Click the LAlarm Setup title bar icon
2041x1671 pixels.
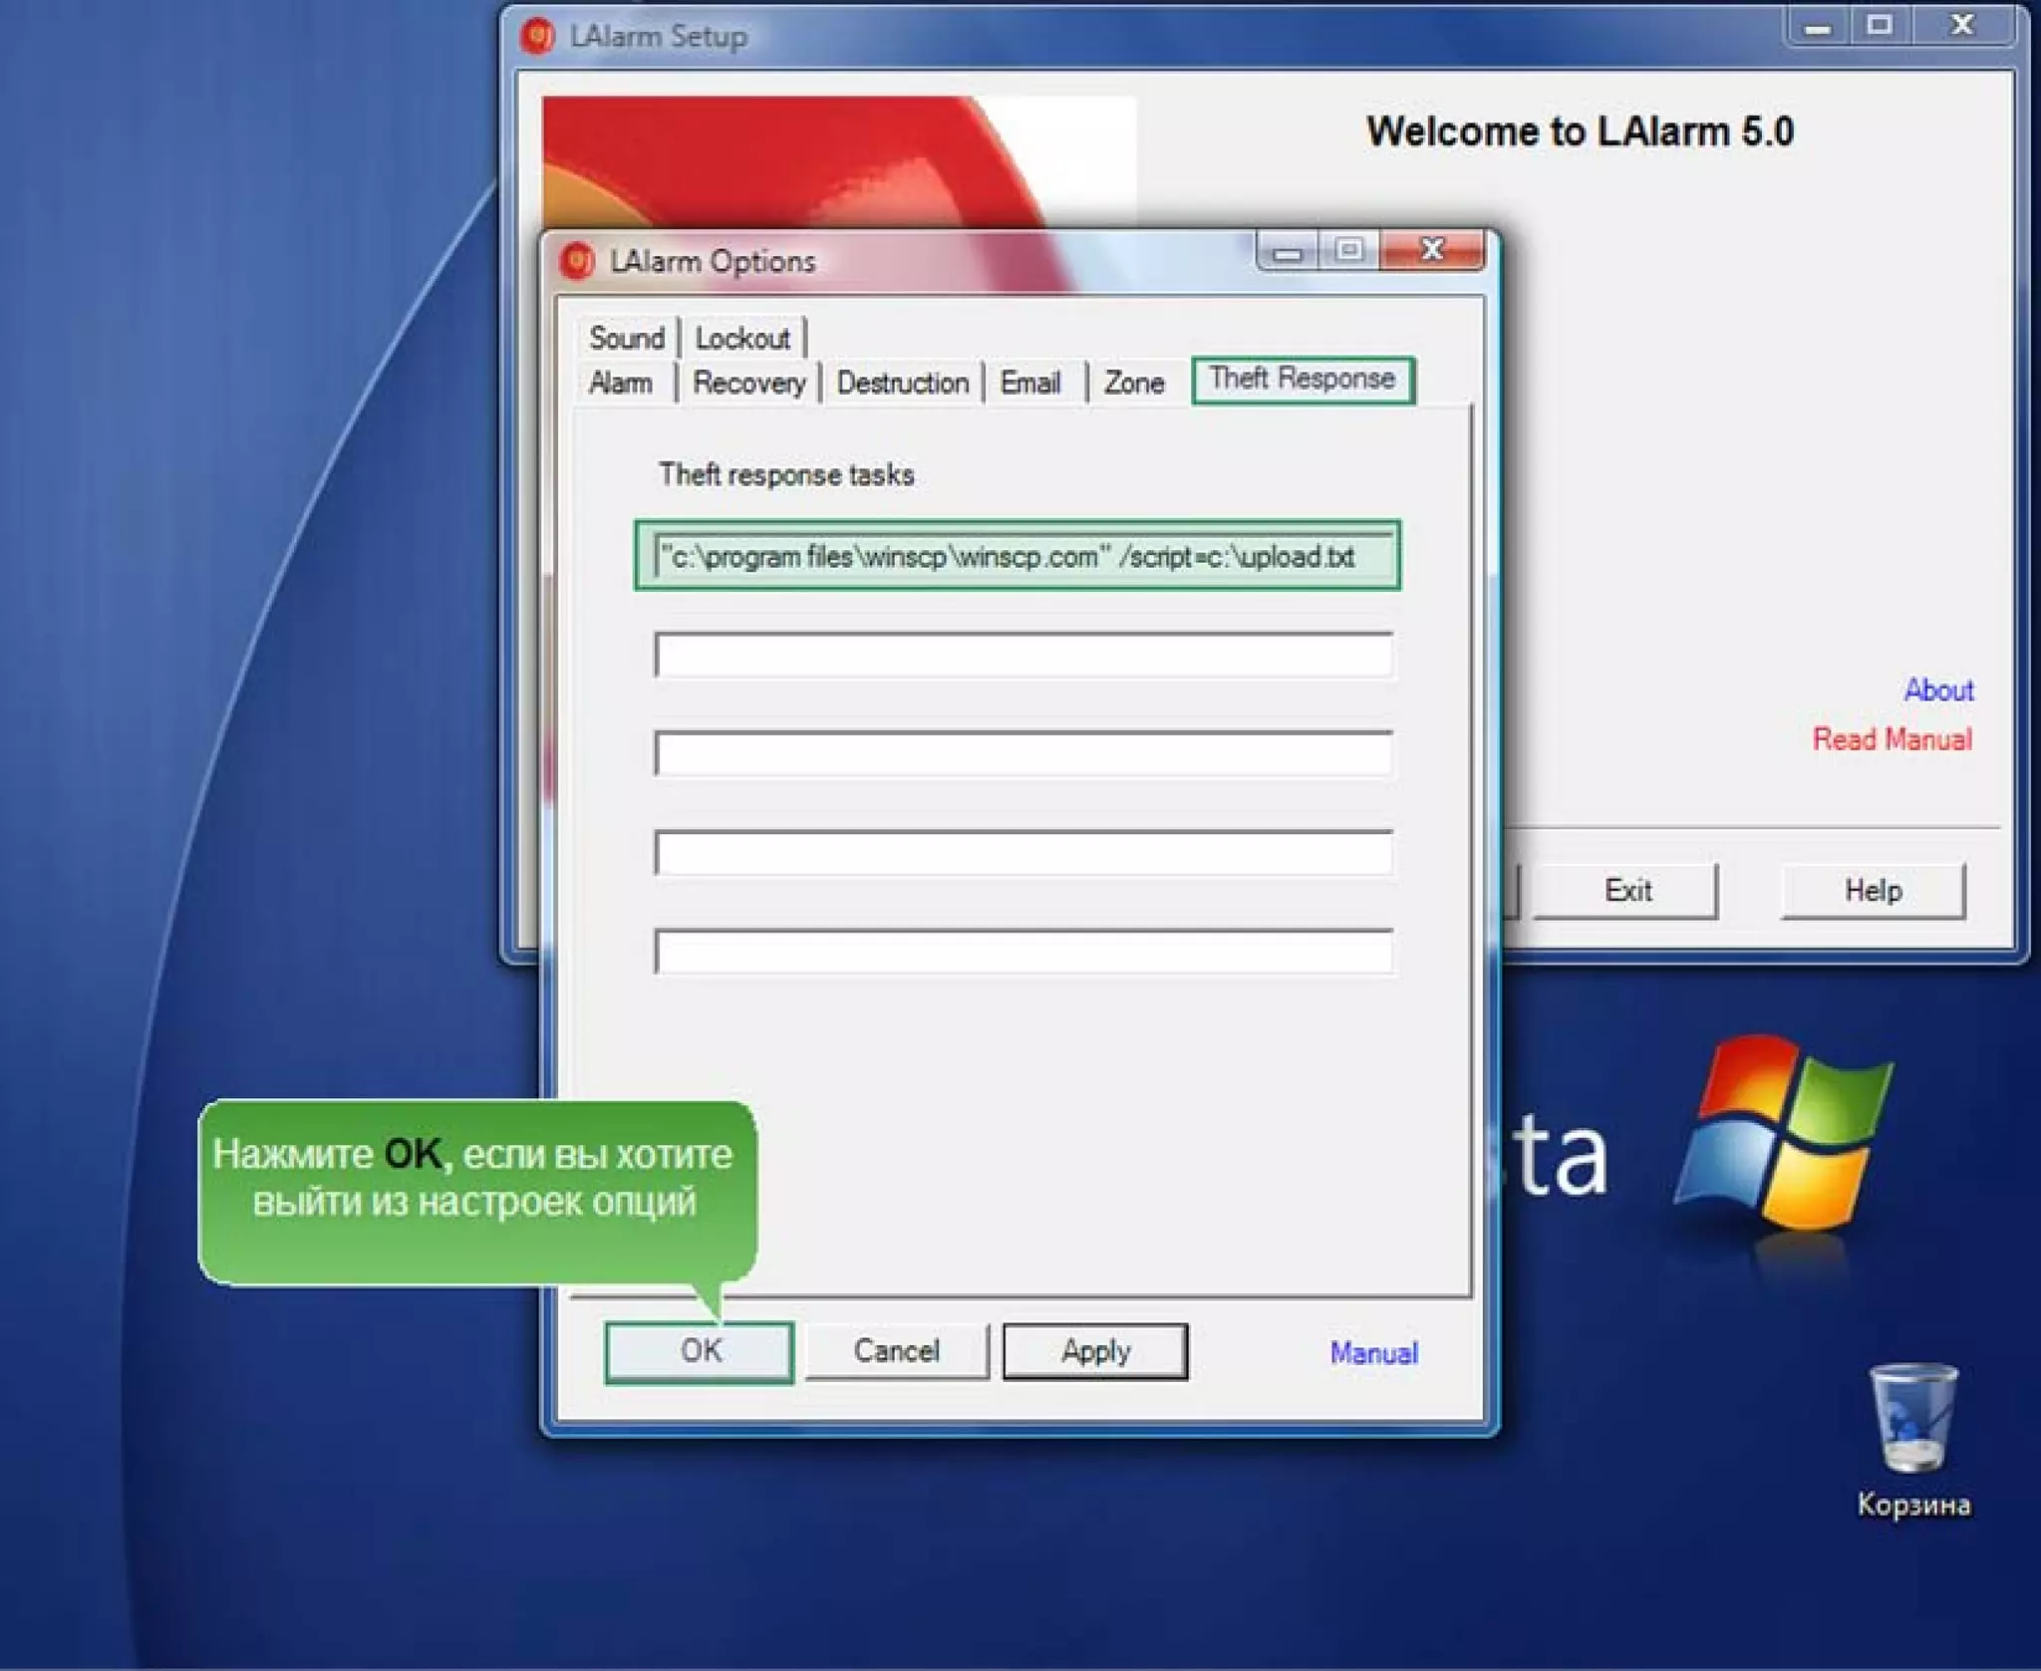(538, 37)
